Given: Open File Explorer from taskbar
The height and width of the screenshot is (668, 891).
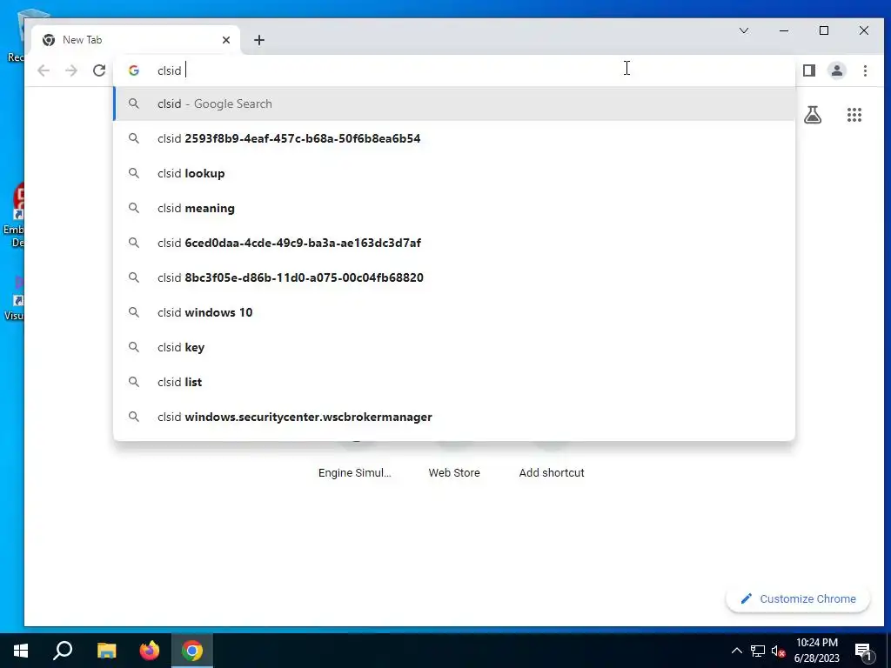Looking at the screenshot, I should (x=106, y=651).
